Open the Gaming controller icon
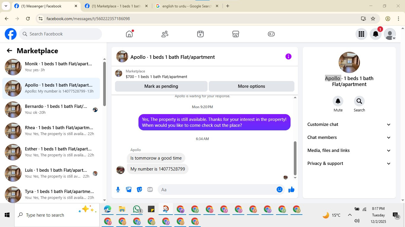 271,34
